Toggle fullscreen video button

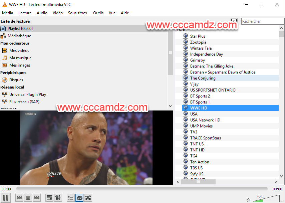click(x=49, y=198)
